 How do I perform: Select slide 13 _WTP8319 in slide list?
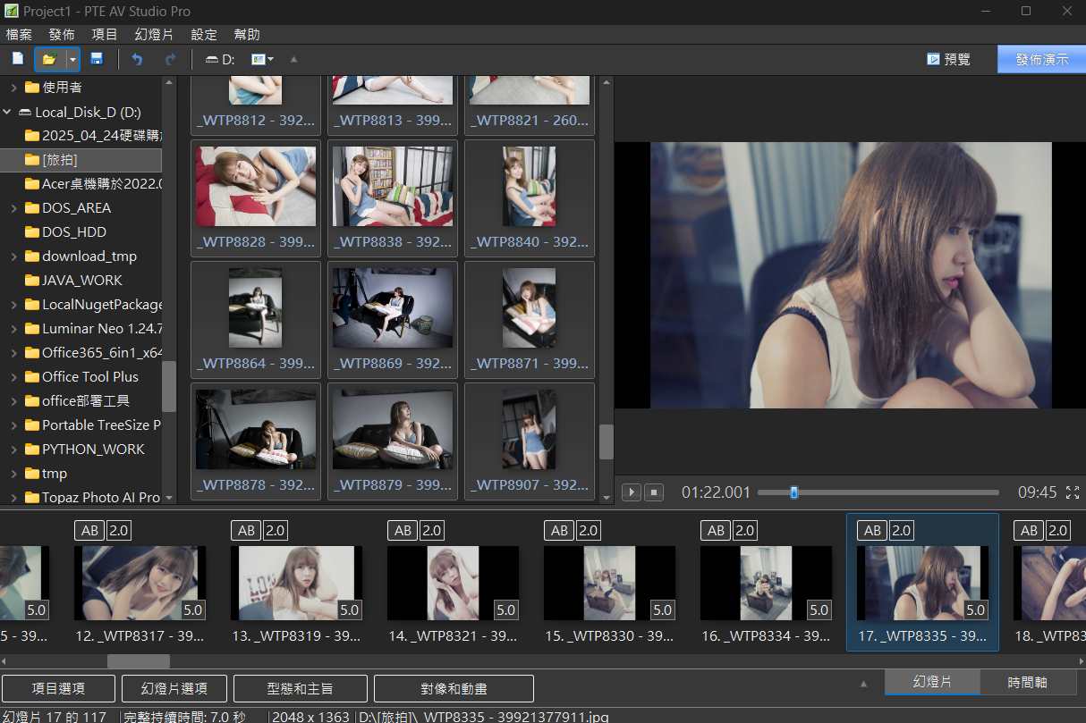coord(296,584)
